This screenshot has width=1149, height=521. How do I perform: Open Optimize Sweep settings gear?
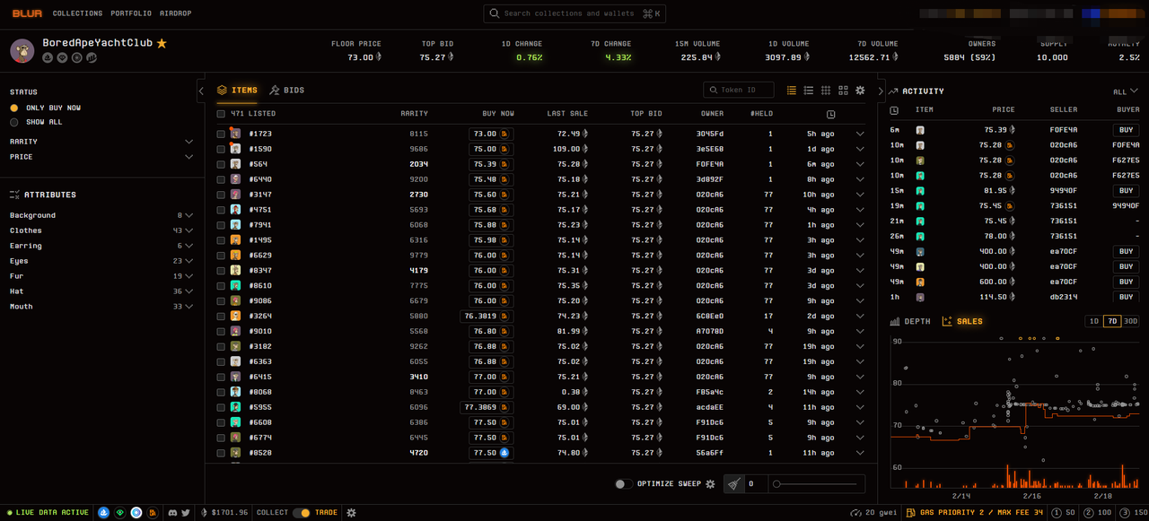(710, 484)
